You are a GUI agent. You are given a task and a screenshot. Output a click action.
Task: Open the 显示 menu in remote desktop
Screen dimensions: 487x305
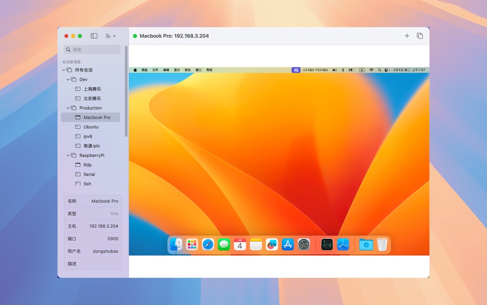coord(177,70)
